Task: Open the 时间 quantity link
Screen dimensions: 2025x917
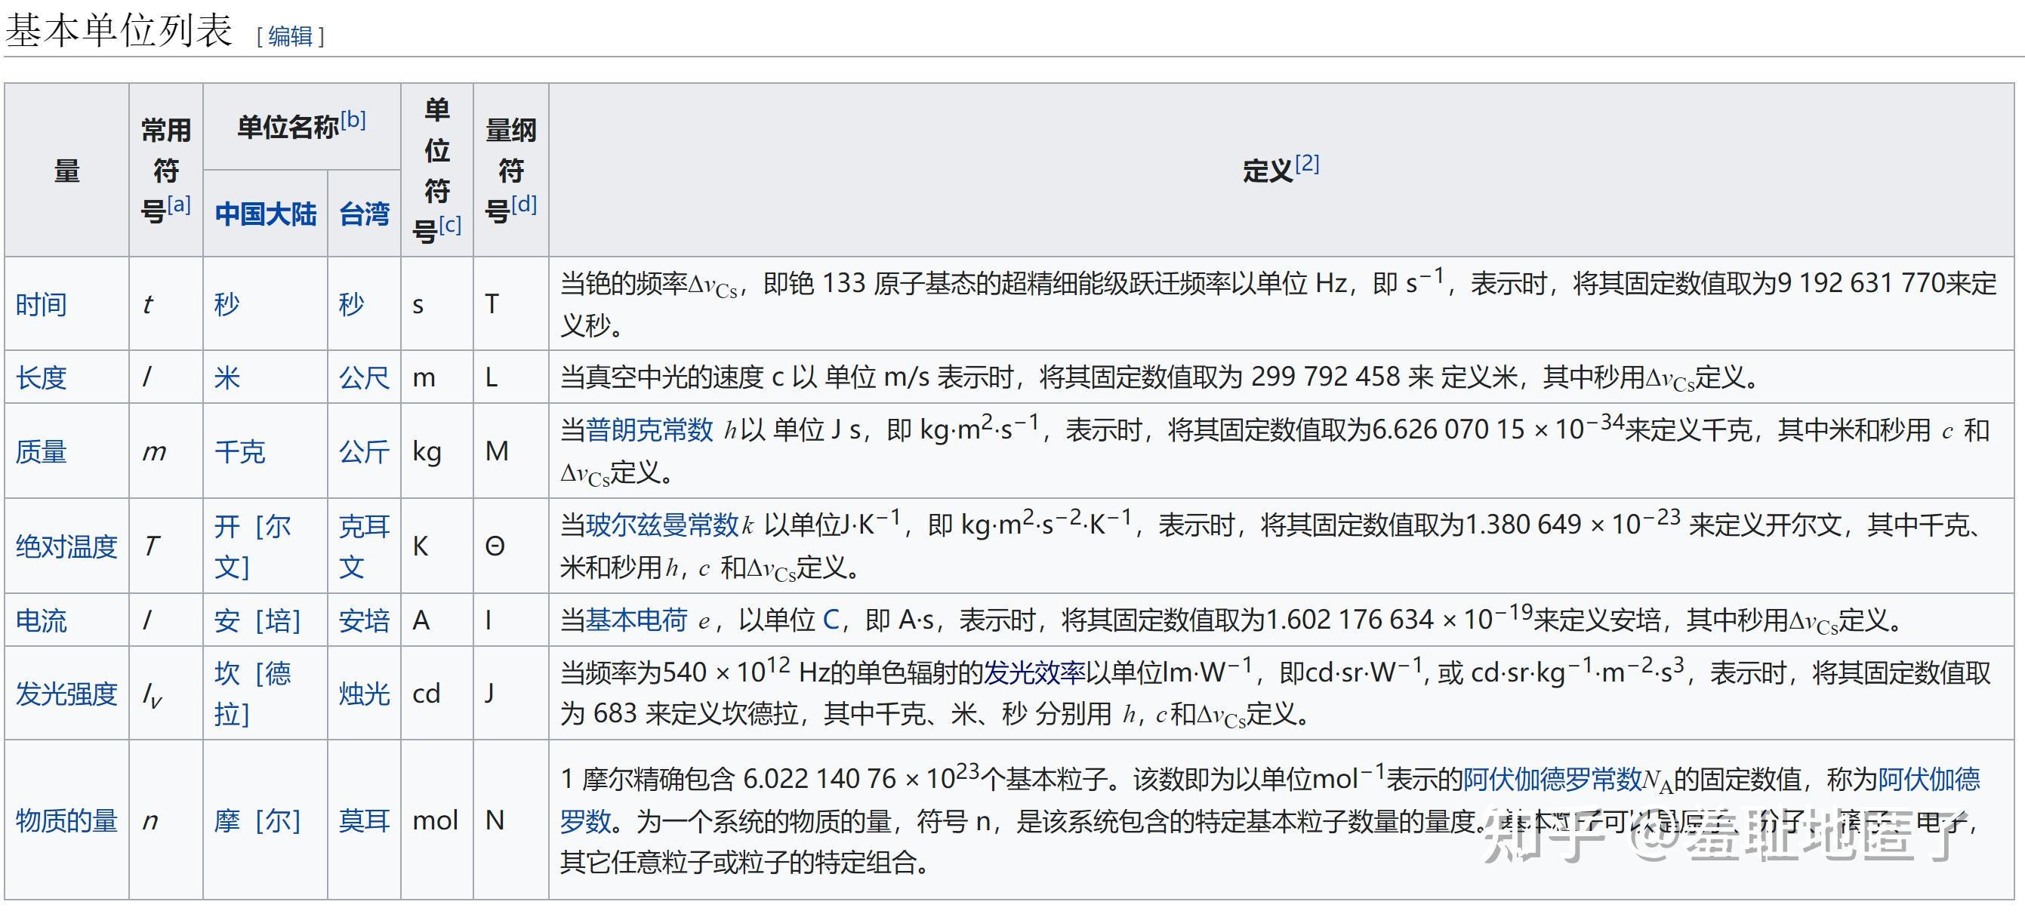Action: [x=41, y=304]
